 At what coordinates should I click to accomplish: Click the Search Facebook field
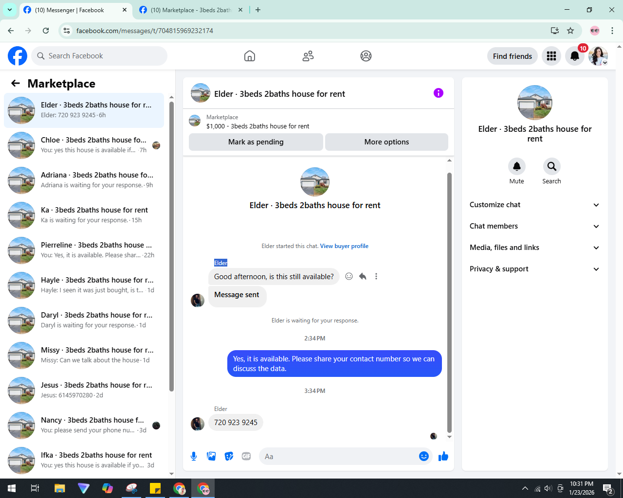click(x=99, y=56)
